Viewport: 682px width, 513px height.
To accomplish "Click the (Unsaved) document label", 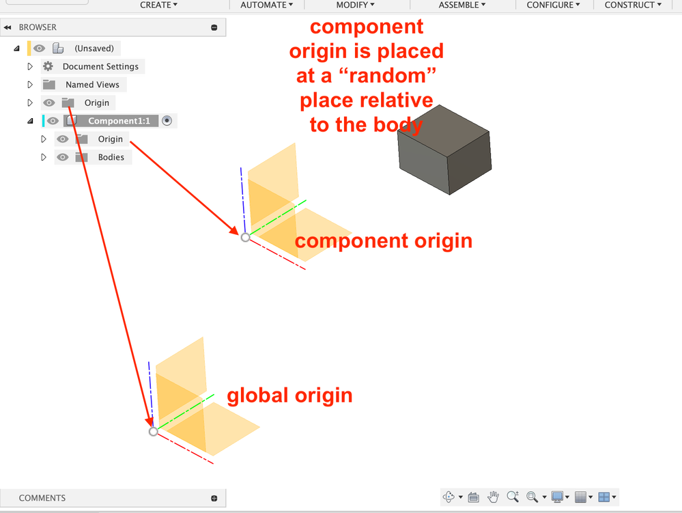I will tap(94, 48).
